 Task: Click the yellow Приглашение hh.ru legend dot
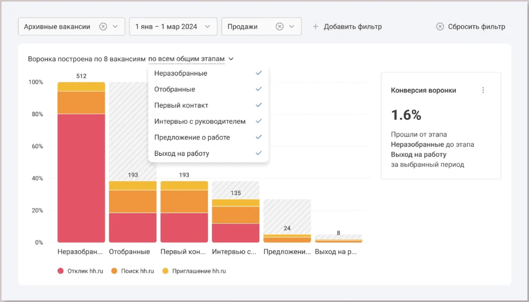coord(165,271)
